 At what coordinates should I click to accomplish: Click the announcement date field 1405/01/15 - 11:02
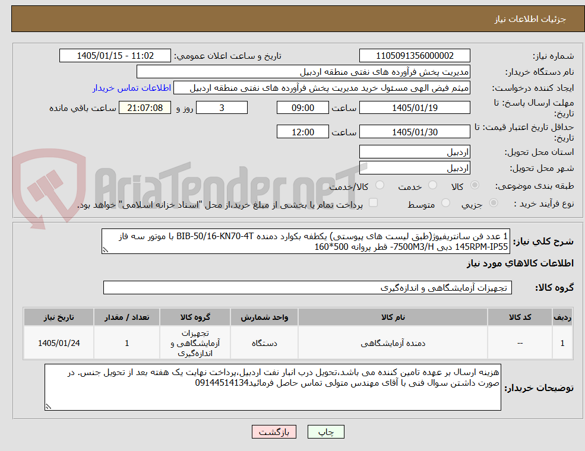(x=115, y=56)
